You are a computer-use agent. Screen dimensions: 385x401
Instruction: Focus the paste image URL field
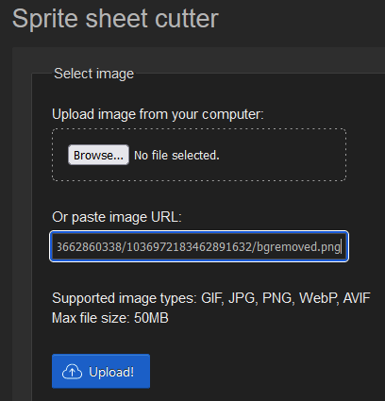tap(199, 246)
